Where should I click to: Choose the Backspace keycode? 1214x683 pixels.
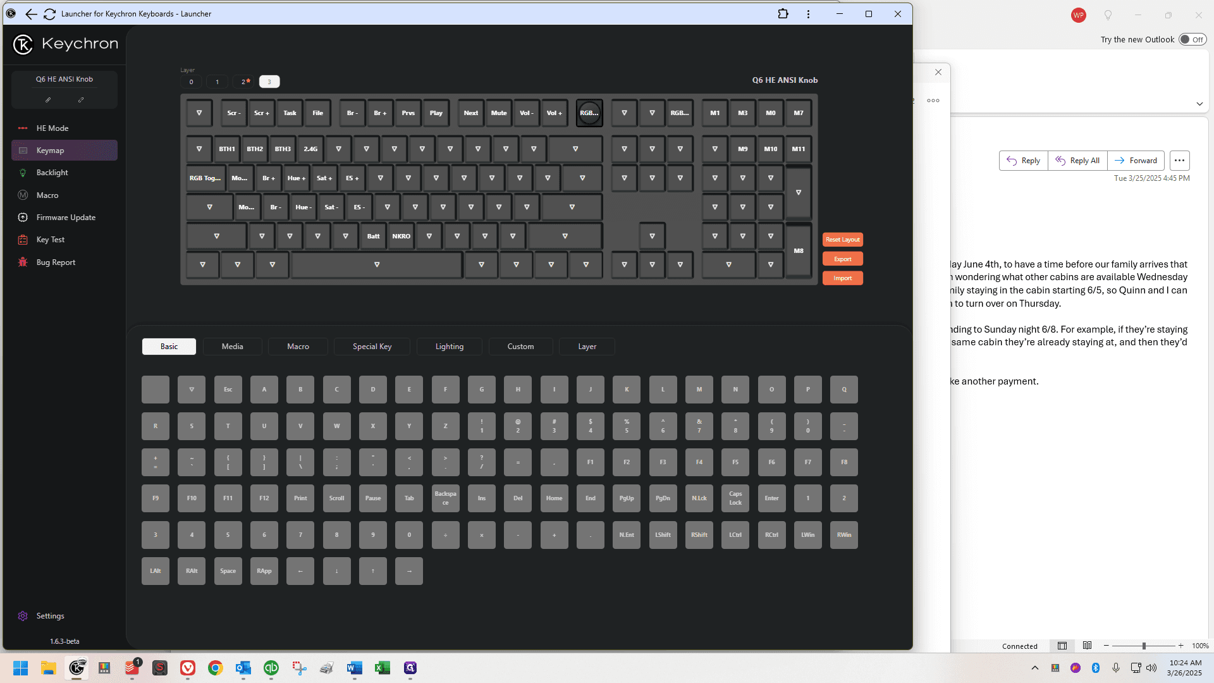pos(446,498)
